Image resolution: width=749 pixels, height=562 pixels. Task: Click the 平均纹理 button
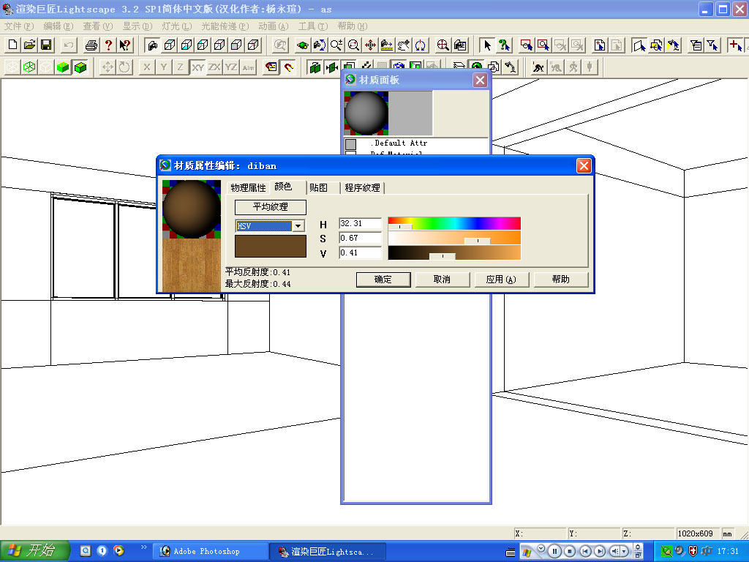[x=271, y=207]
